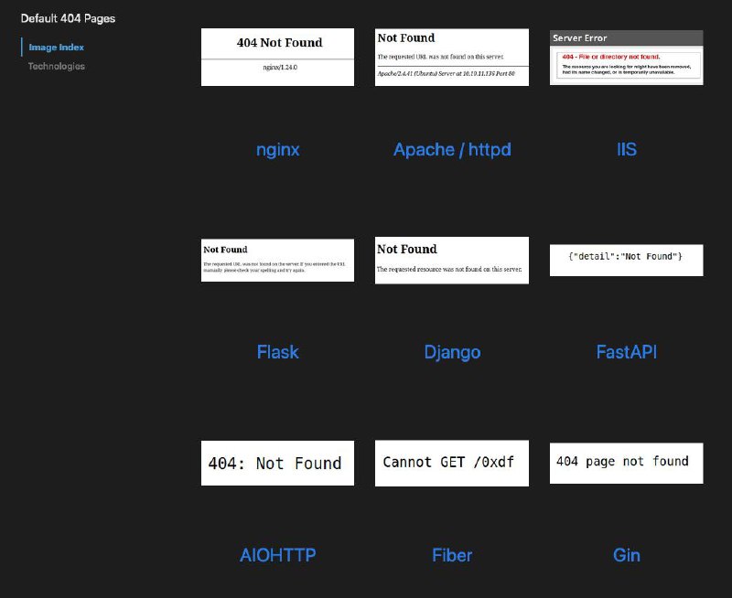
Task: Follow the Apache / httpd link
Action: [452, 150]
